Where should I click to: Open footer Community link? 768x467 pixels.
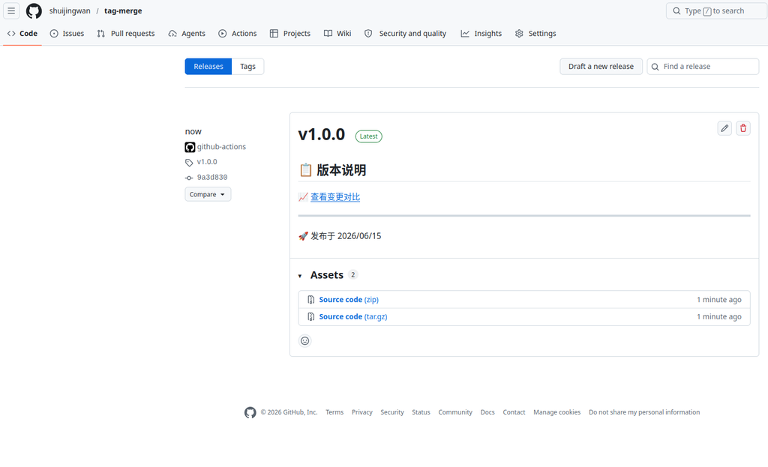pos(455,412)
